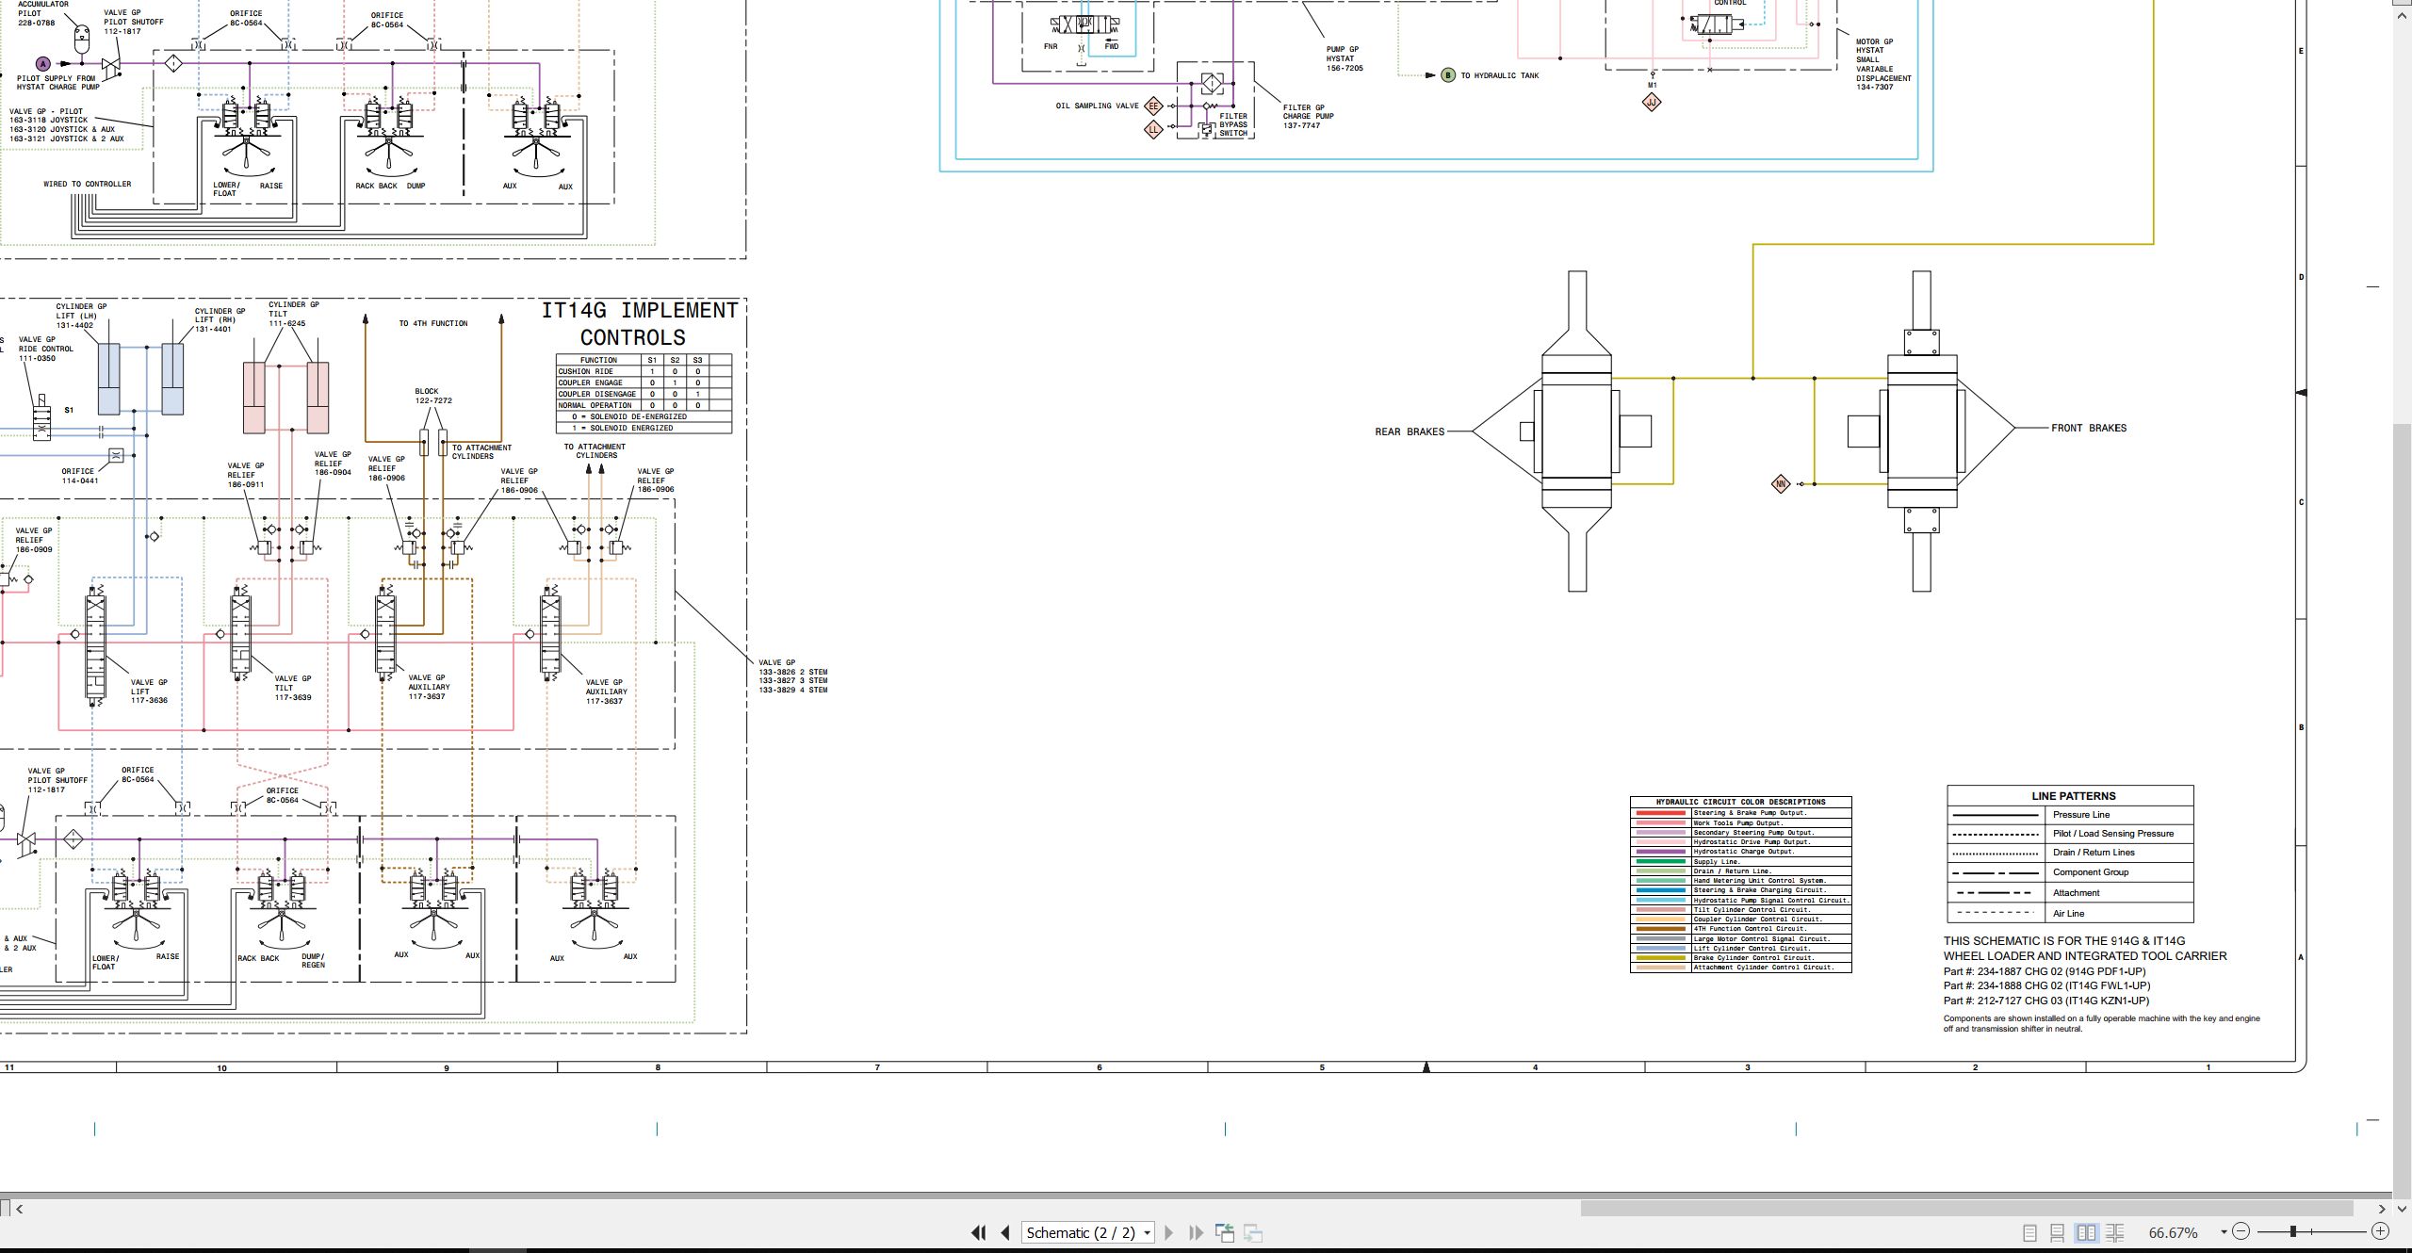Click the OIL SAMPLING VALVE label
Image resolution: width=2412 pixels, height=1253 pixels.
[1097, 106]
